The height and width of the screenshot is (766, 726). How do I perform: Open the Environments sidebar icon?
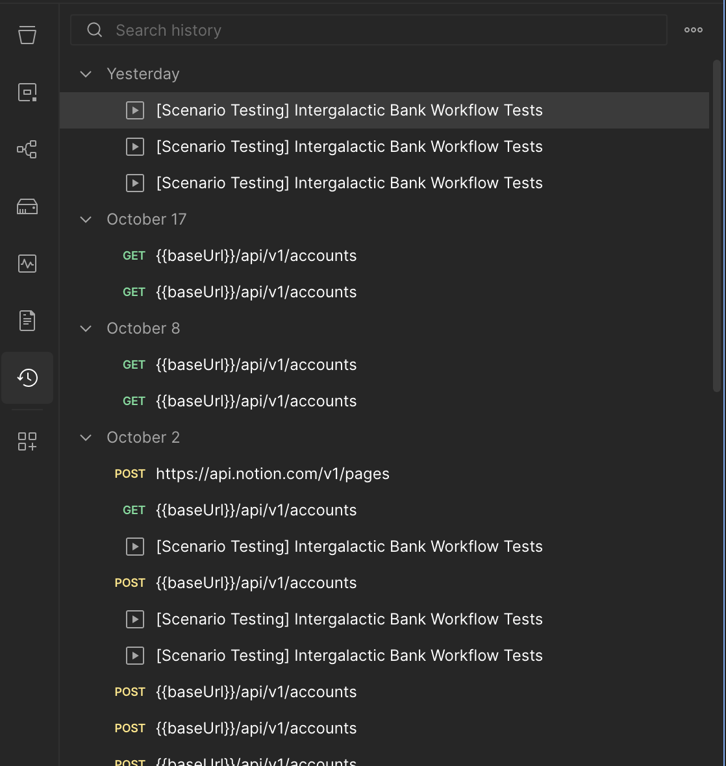27,92
